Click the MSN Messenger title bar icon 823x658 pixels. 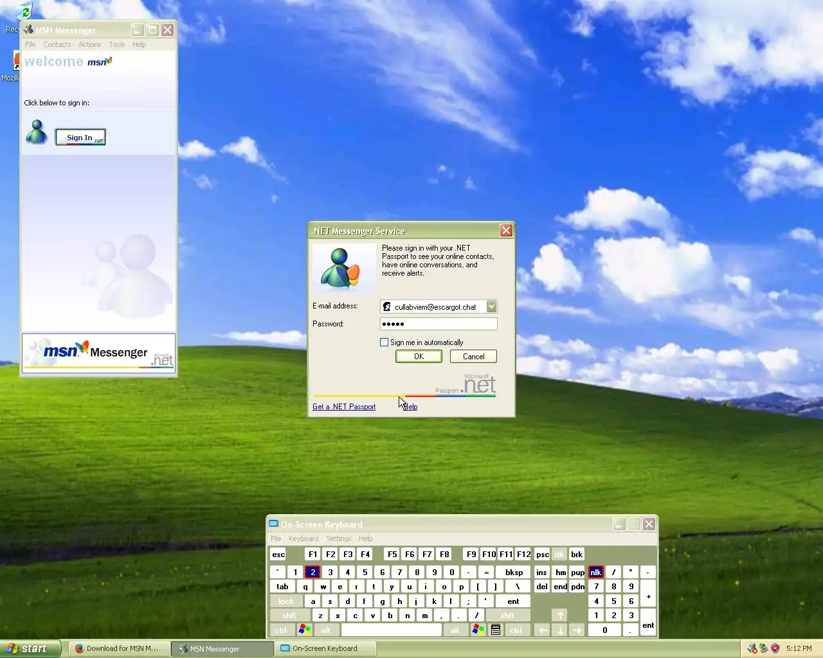28,30
